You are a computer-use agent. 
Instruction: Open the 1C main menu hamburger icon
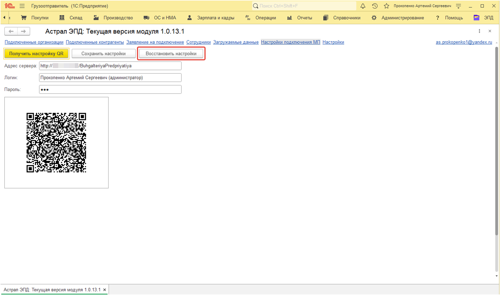(22, 6)
